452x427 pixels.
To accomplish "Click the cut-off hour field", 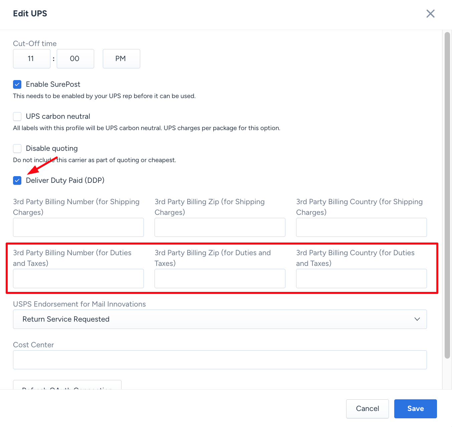I will click(32, 59).
